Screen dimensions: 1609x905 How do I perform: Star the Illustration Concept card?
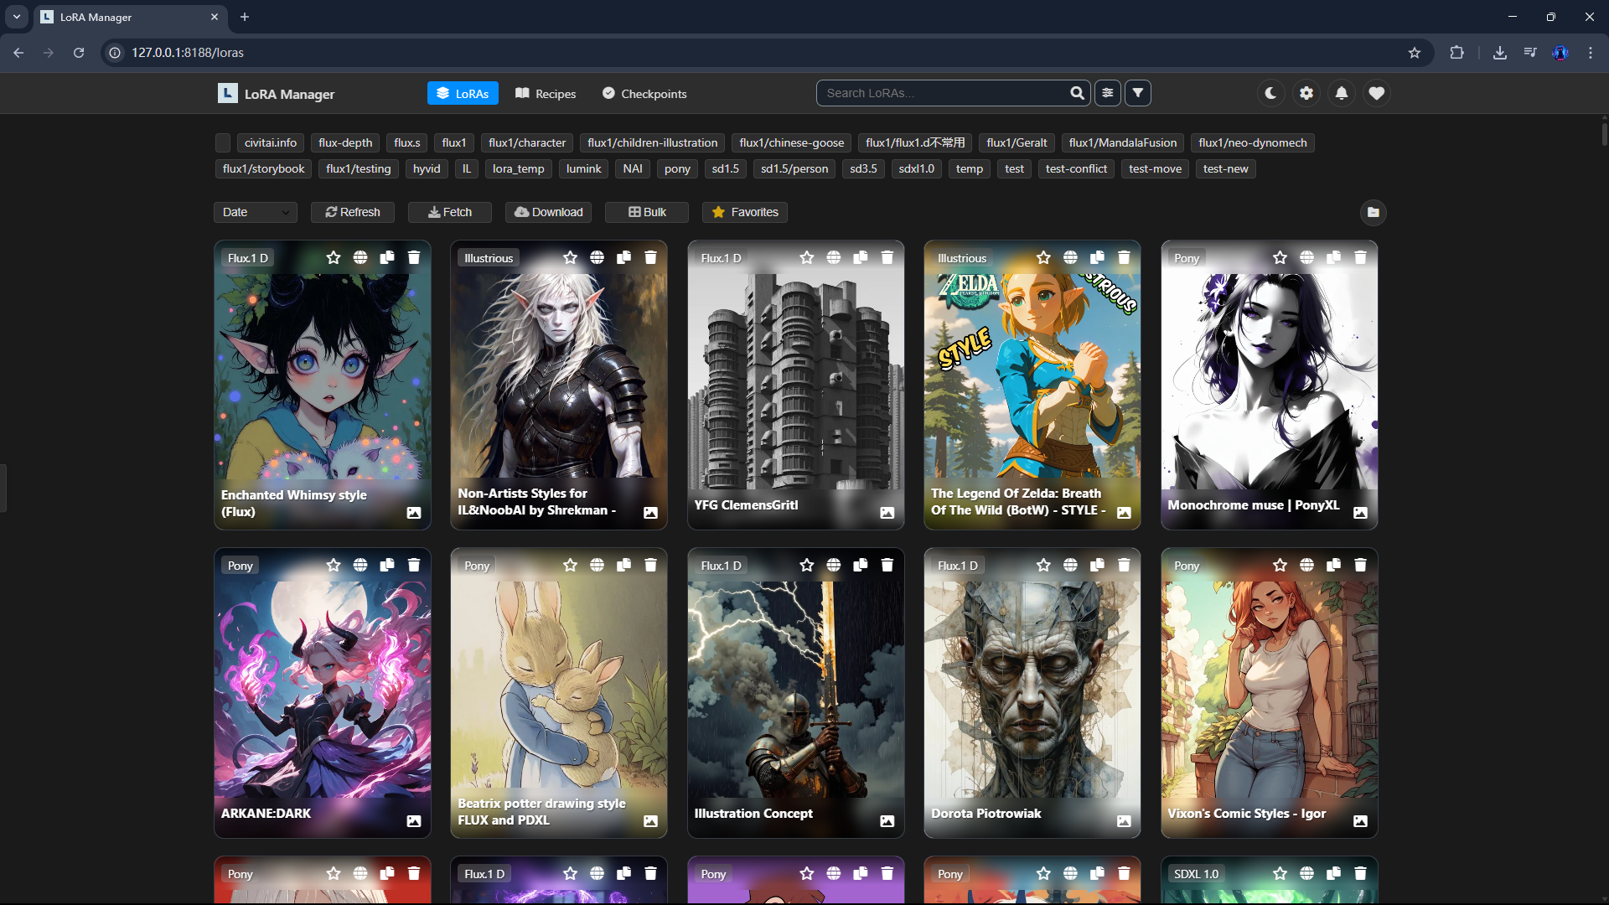806,565
